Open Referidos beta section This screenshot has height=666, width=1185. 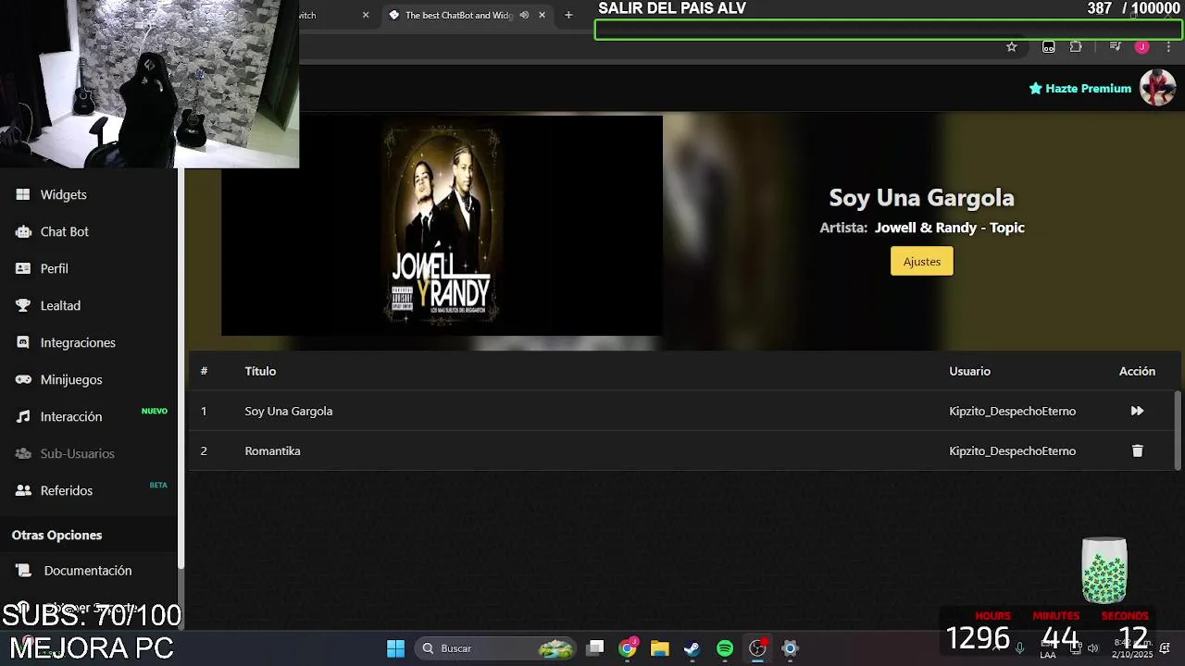67,490
